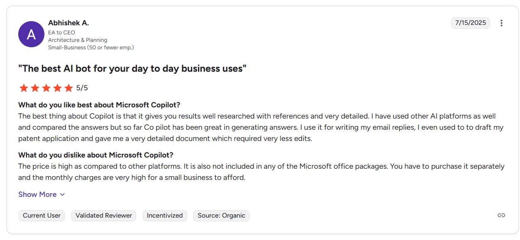Click the second rating star
The height and width of the screenshot is (240, 520).
pos(35,88)
